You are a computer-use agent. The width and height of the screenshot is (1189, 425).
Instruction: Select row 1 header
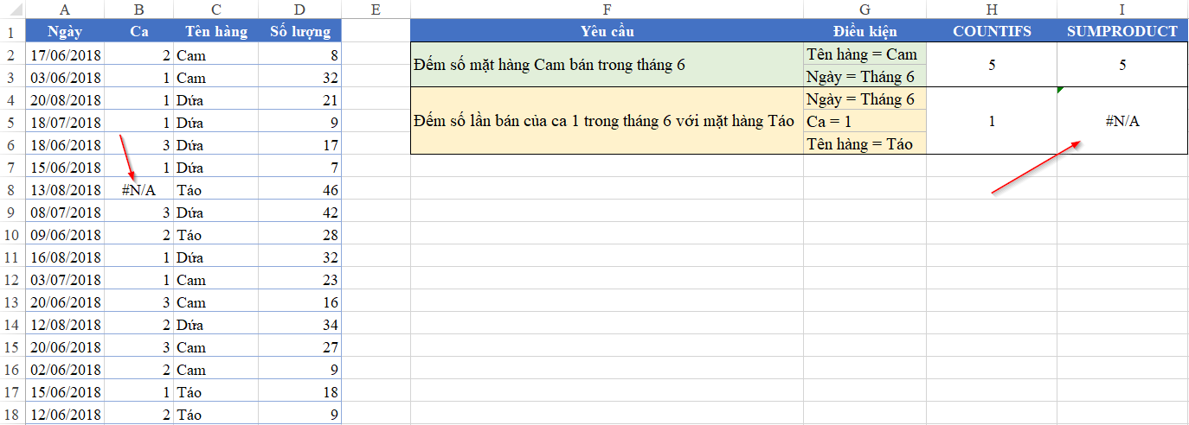(x=13, y=31)
